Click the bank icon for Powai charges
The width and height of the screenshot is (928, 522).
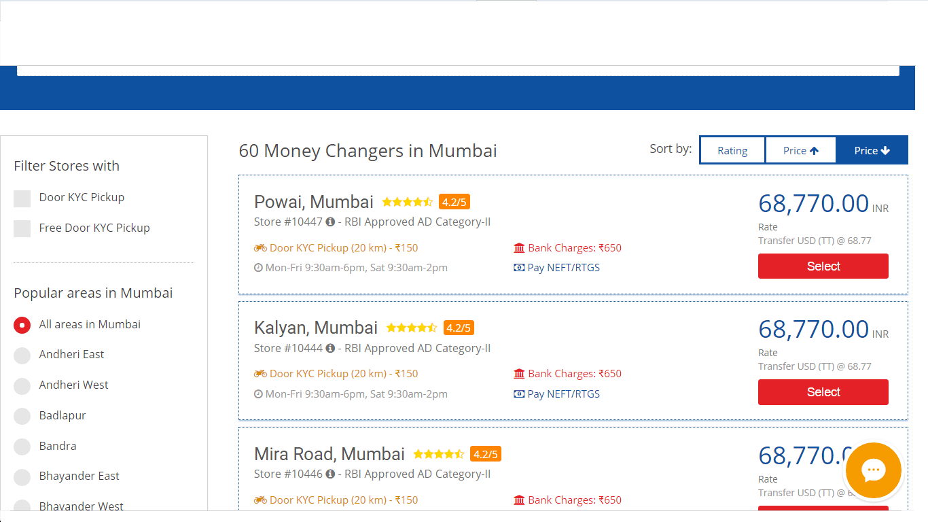520,248
